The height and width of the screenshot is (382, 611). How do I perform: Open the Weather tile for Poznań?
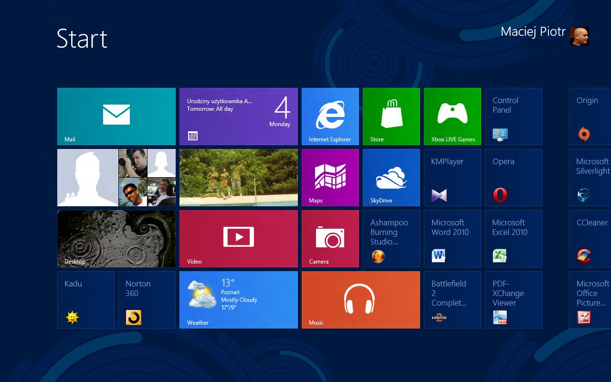[239, 300]
